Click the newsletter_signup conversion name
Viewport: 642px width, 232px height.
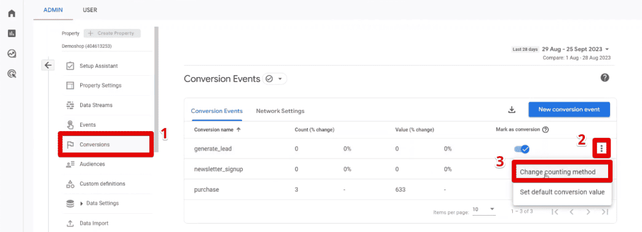point(219,169)
